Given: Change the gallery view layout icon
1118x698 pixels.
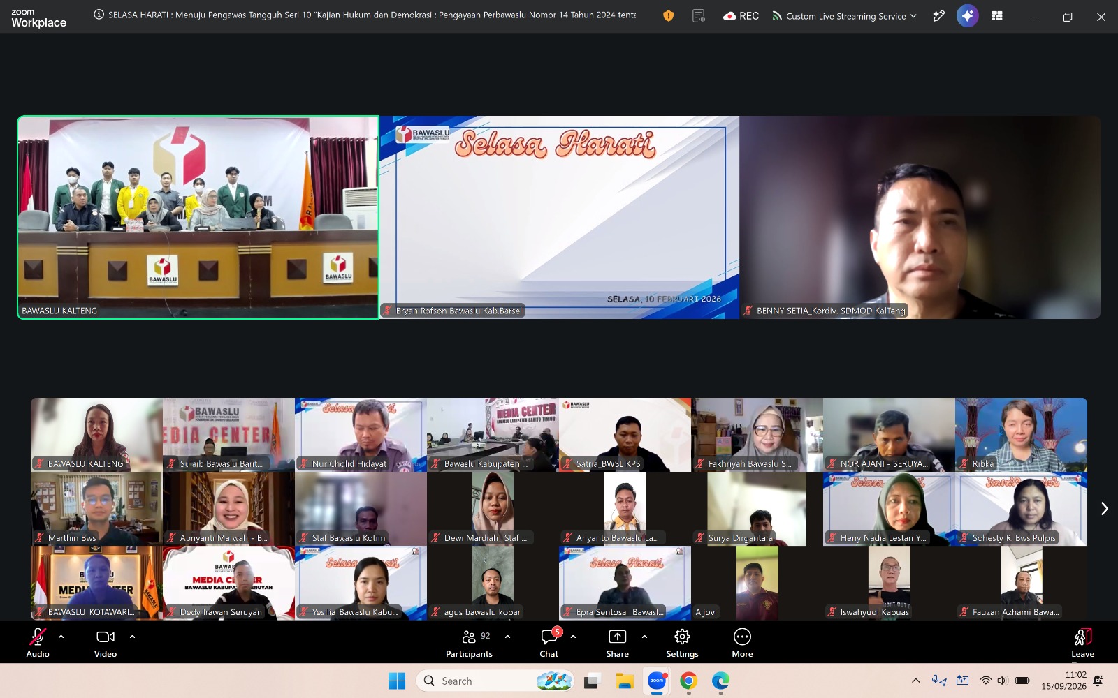Looking at the screenshot, I should 997,15.
